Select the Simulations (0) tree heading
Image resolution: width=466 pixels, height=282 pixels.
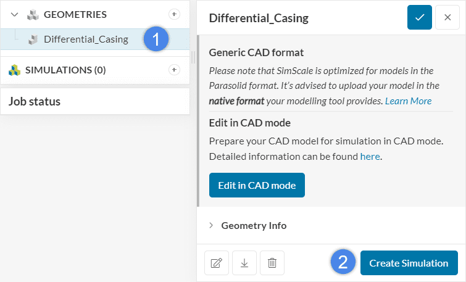(65, 70)
